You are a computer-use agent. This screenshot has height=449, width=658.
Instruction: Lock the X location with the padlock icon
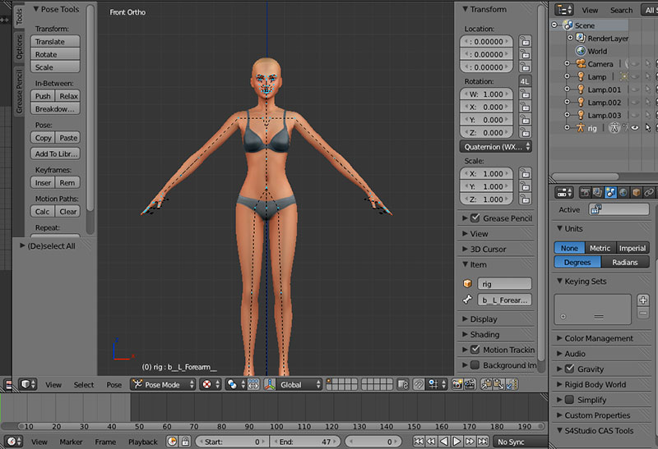click(x=523, y=41)
